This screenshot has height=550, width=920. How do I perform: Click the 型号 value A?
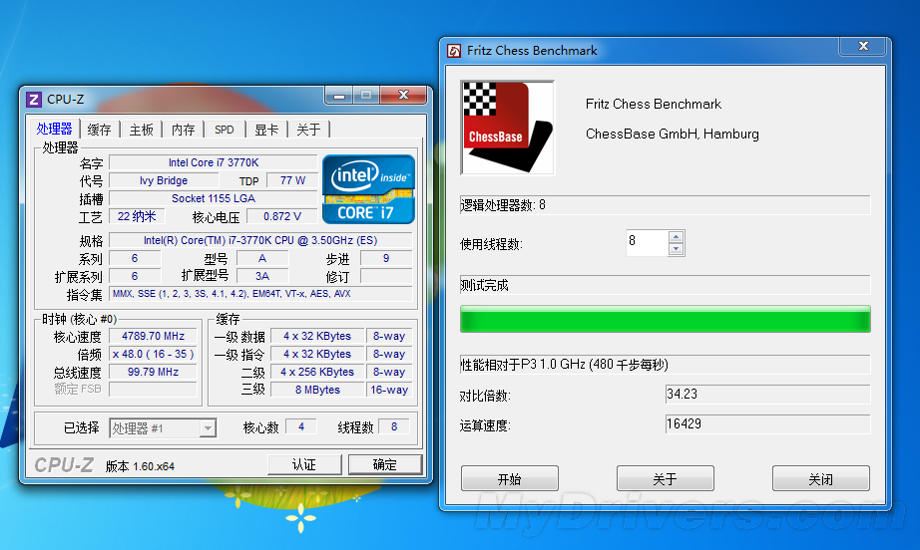click(262, 258)
